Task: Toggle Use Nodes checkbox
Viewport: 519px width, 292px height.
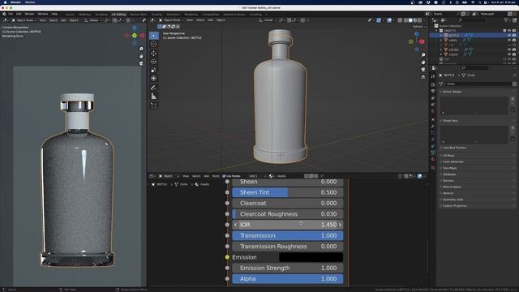Action: [224, 176]
